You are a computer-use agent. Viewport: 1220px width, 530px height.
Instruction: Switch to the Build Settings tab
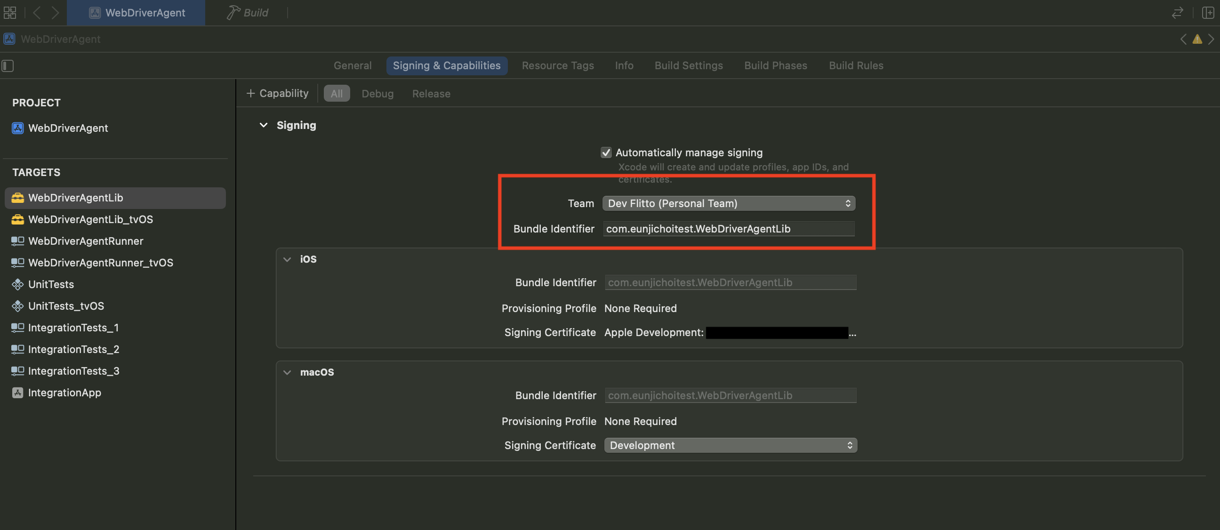689,65
